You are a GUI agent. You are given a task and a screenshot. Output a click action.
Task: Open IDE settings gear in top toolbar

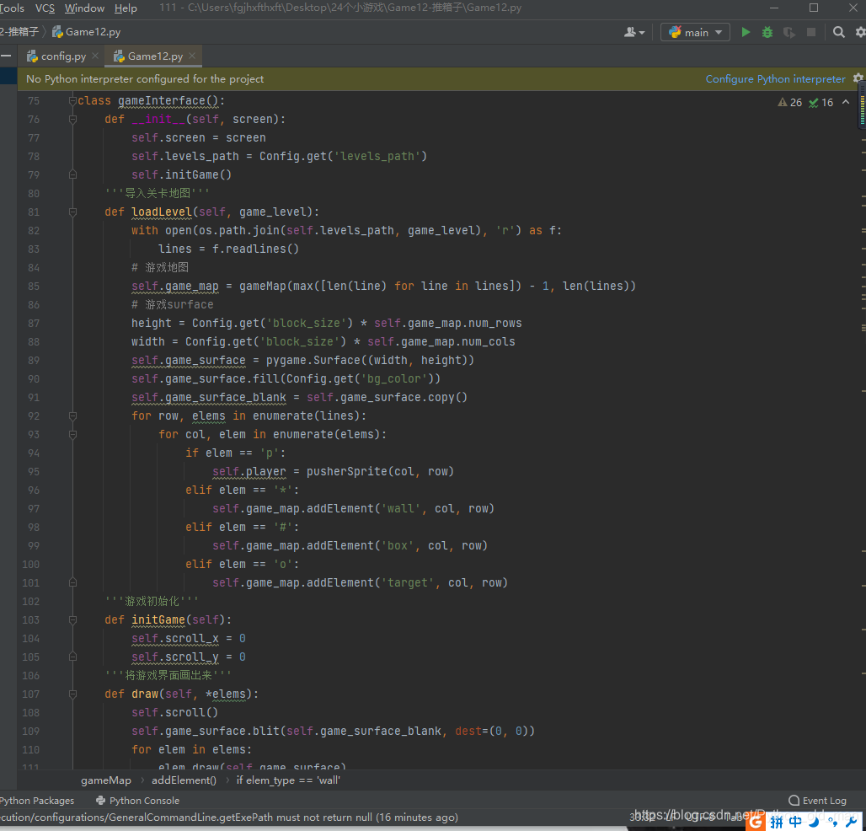pos(860,32)
